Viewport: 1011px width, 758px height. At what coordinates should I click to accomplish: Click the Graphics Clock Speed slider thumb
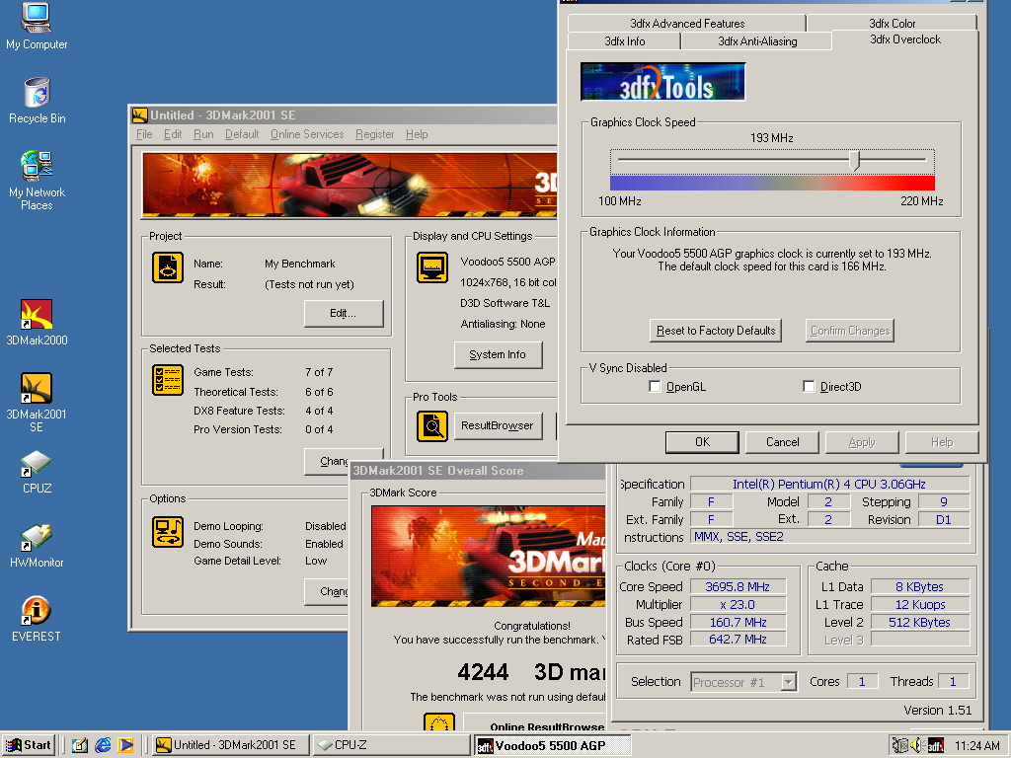pos(854,160)
